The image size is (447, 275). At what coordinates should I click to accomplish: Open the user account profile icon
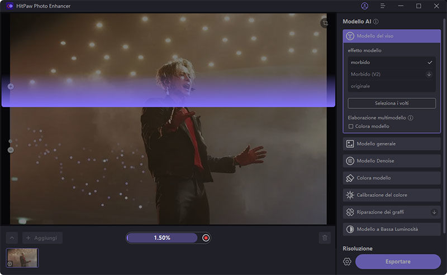365,6
